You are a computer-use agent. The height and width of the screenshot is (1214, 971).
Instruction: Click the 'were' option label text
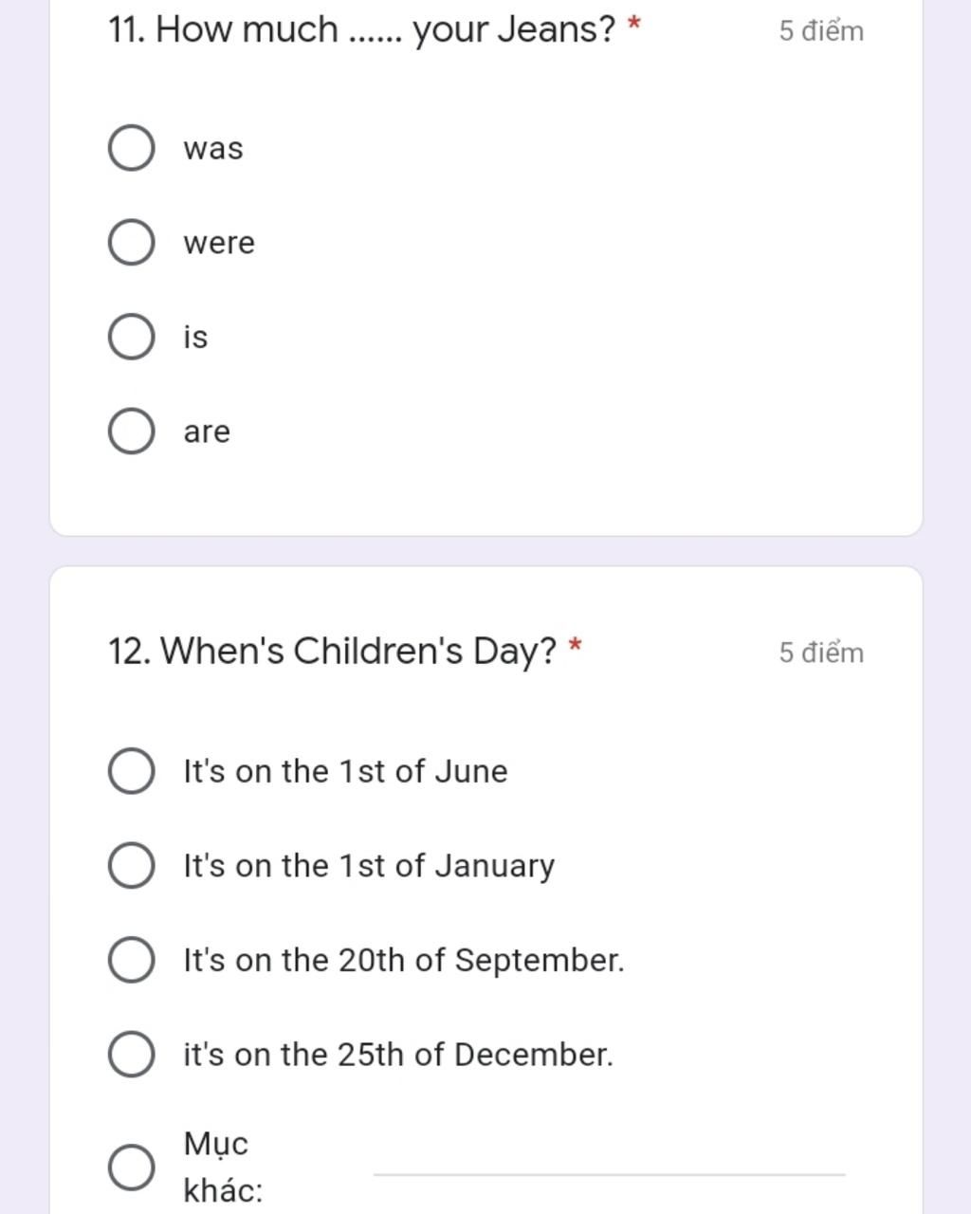(x=219, y=243)
